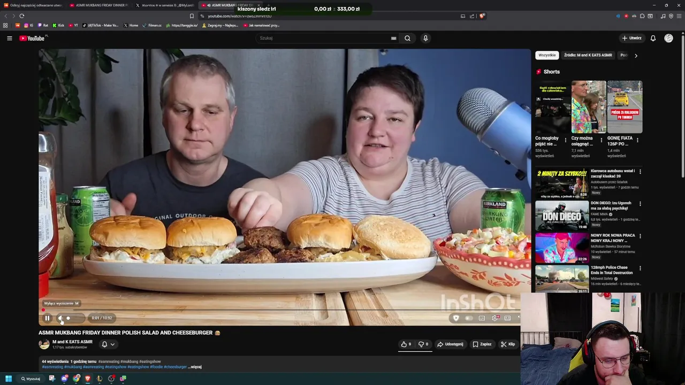This screenshot has width=685, height=385.
Task: Click the Klip clip button
Action: pyautogui.click(x=508, y=344)
